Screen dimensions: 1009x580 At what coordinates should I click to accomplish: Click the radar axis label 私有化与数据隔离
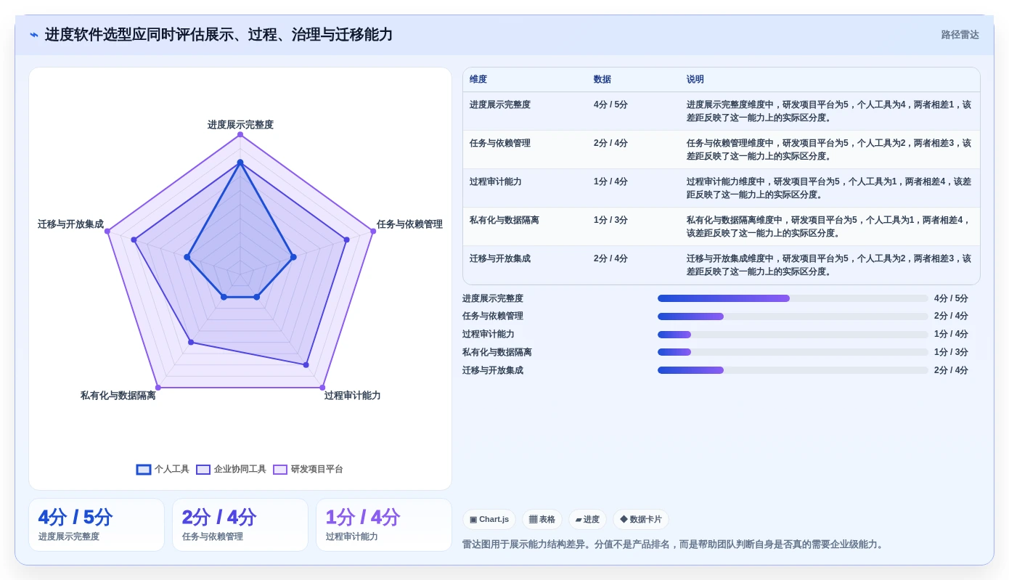coord(118,396)
